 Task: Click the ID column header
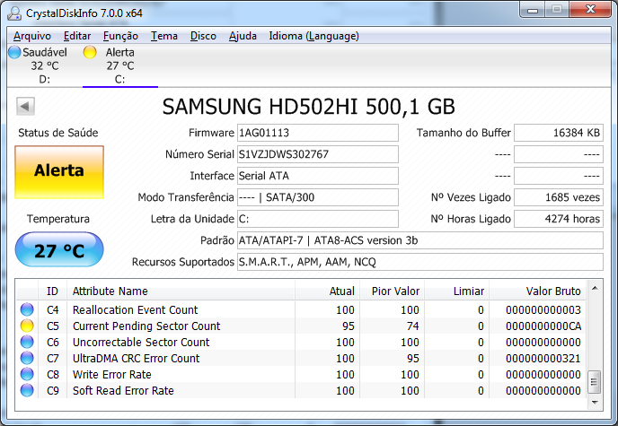pos(52,291)
